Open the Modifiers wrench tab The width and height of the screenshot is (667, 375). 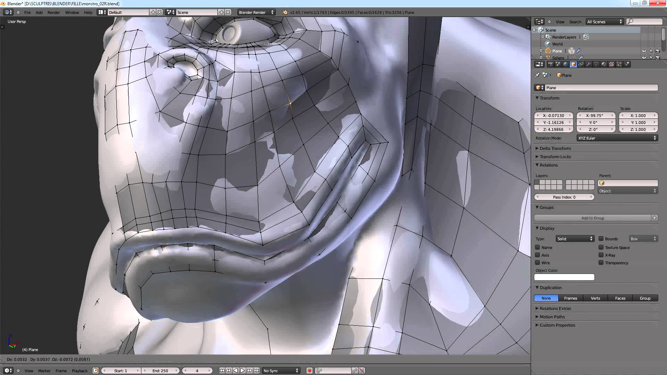pos(588,64)
